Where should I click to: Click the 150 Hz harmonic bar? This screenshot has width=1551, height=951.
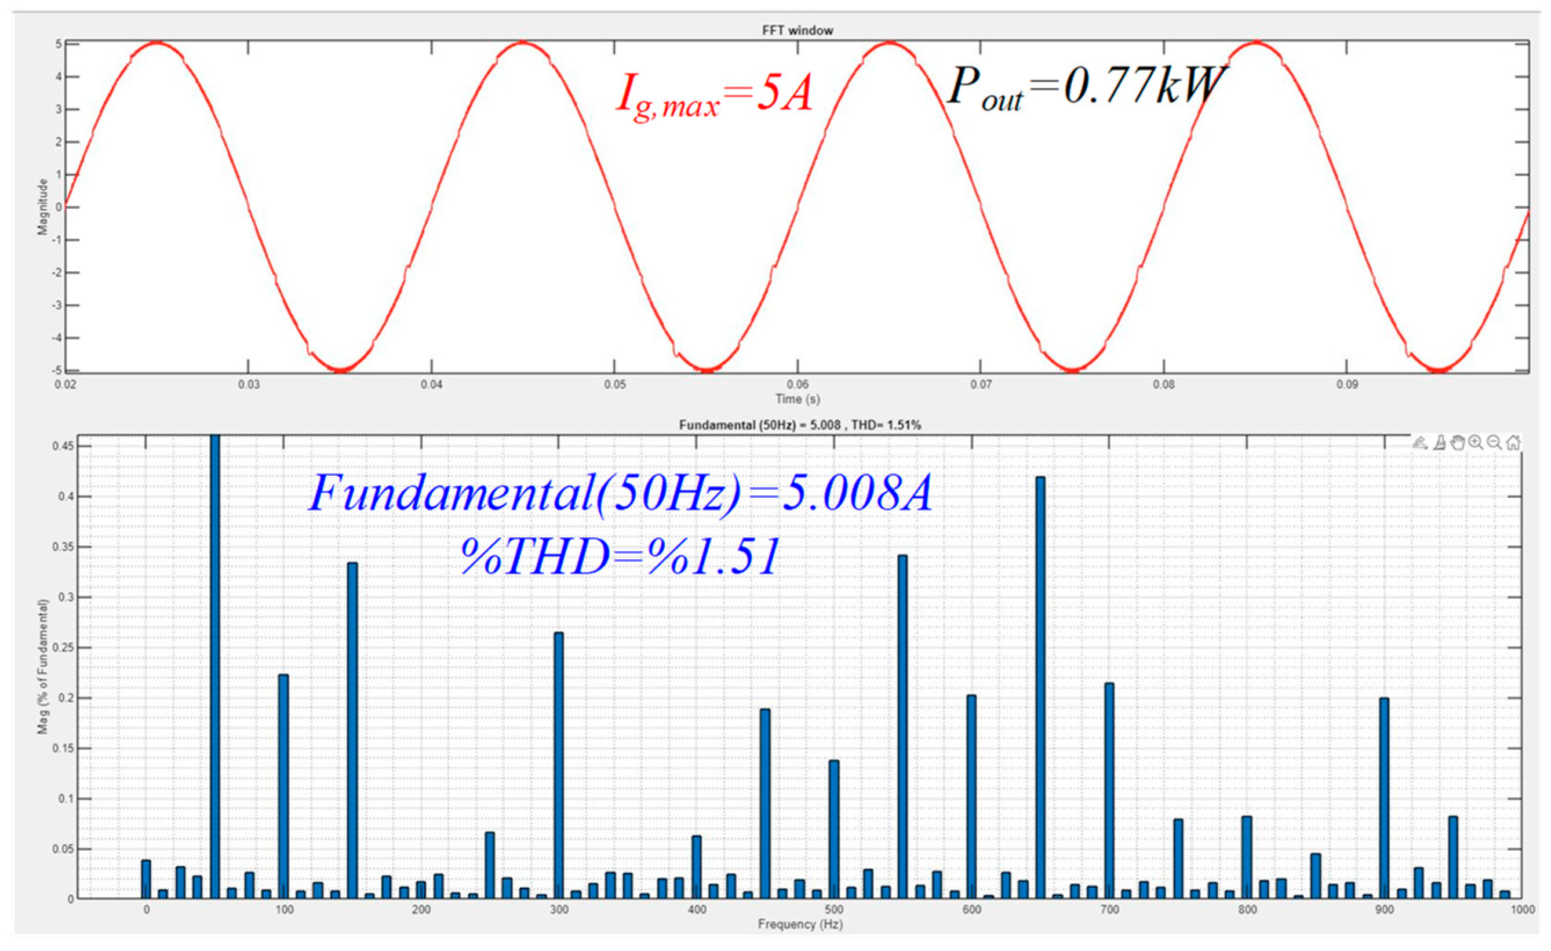point(352,730)
